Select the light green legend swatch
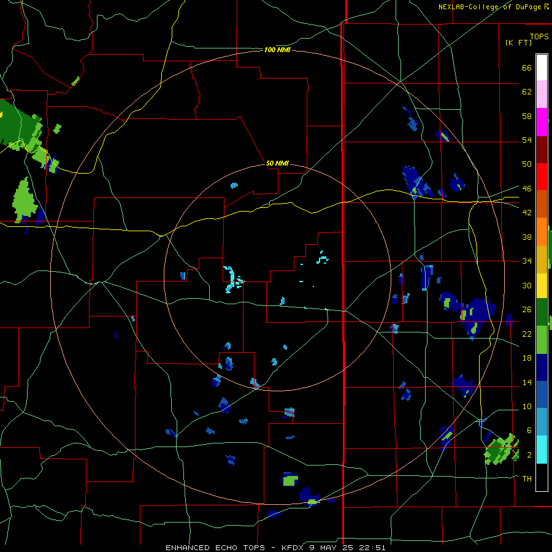 coord(542,340)
